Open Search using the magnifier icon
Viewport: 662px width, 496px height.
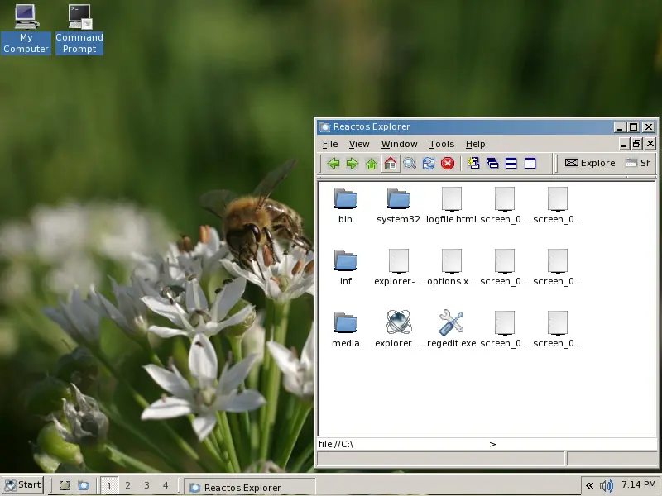point(410,164)
